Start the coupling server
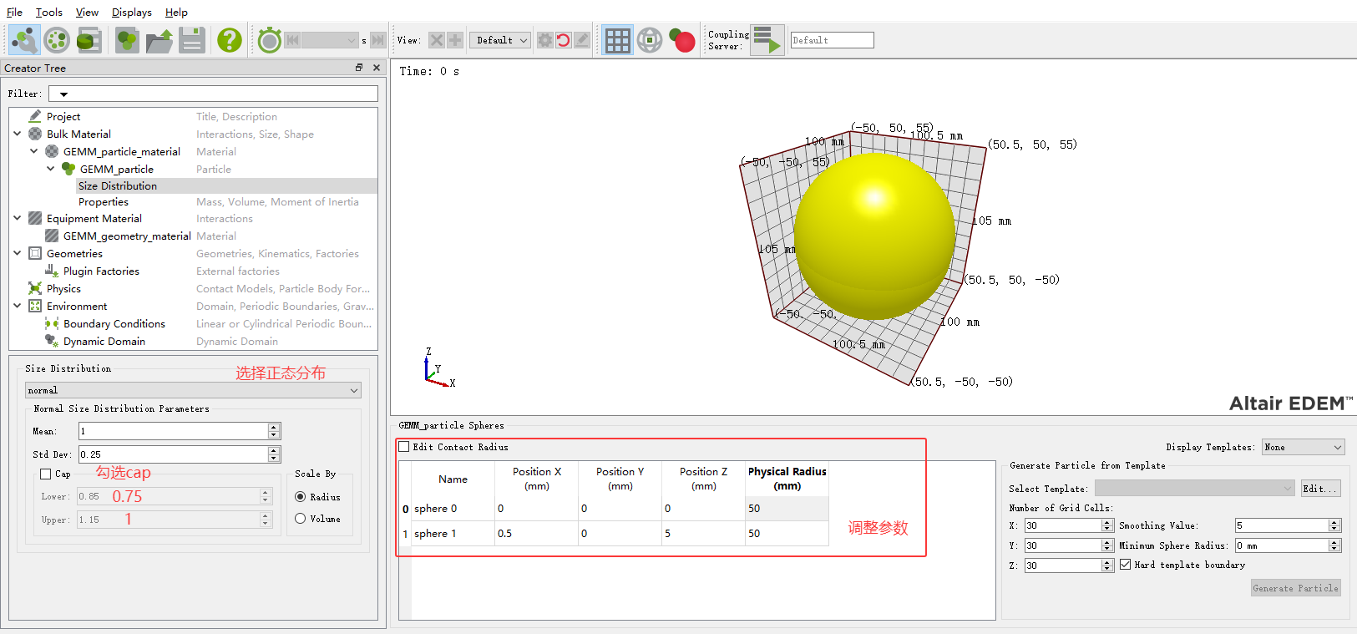 767,40
